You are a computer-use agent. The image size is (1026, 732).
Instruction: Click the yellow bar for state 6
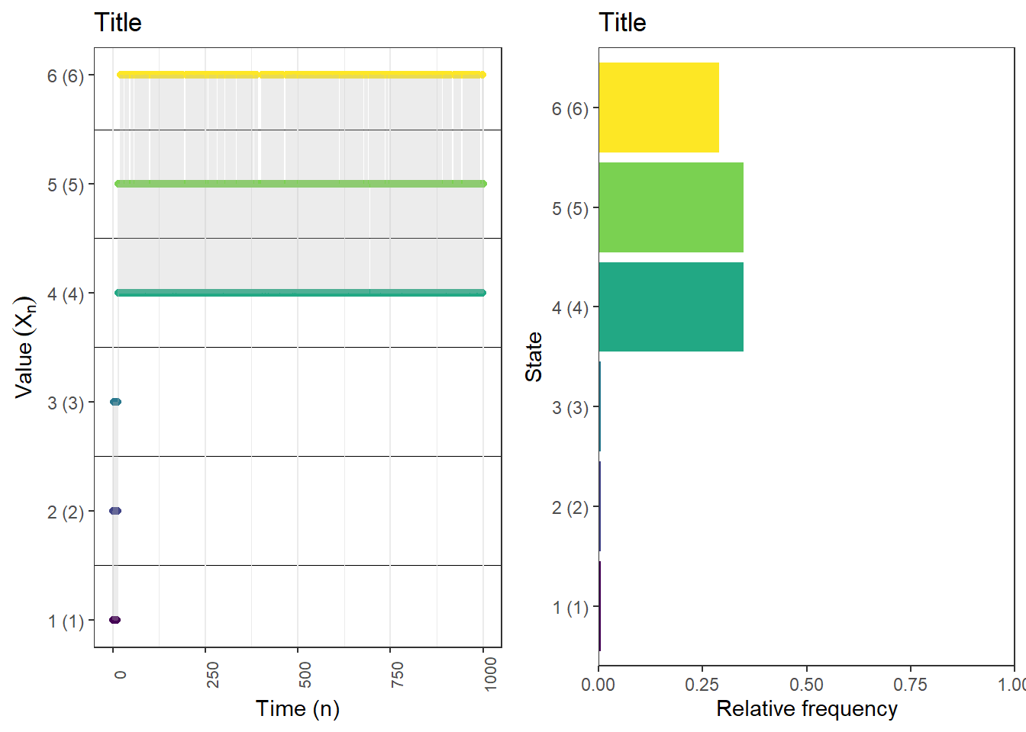pos(659,108)
